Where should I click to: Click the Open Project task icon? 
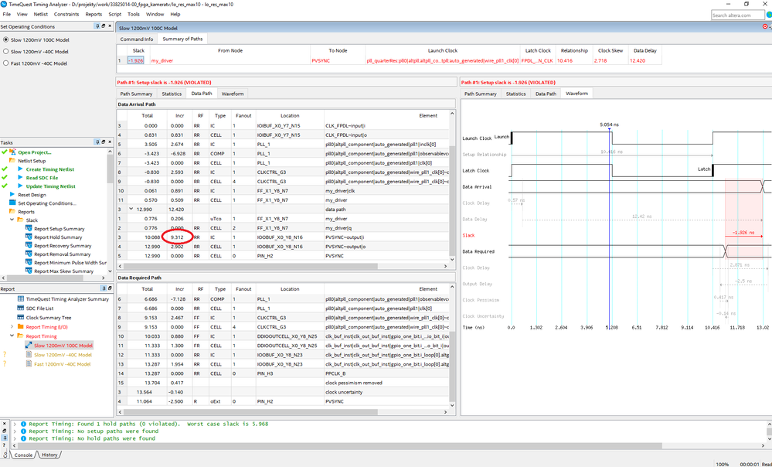click(x=12, y=152)
